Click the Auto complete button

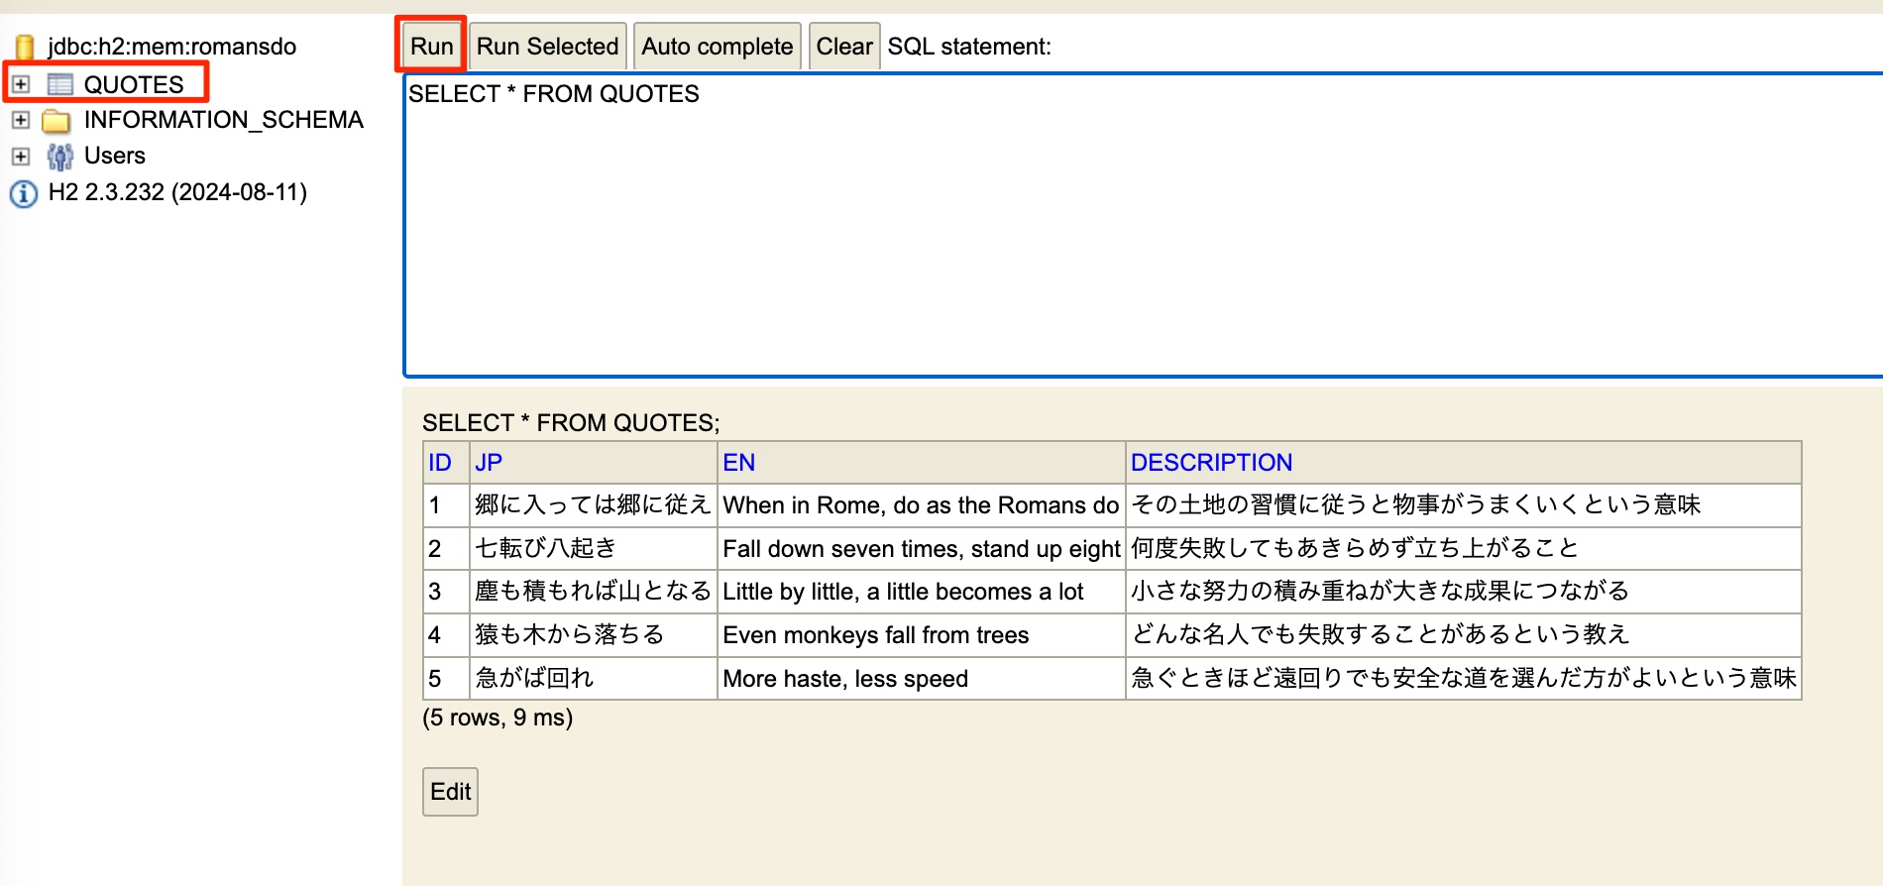click(717, 47)
